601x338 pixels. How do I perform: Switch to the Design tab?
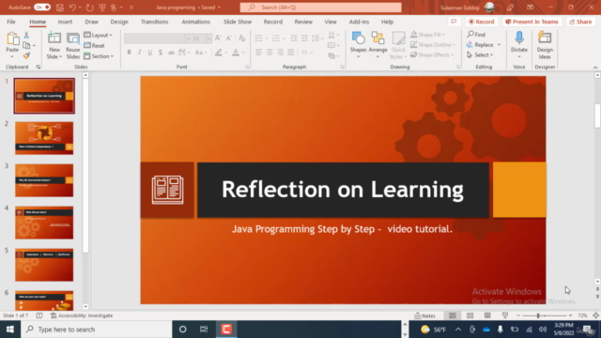(119, 22)
